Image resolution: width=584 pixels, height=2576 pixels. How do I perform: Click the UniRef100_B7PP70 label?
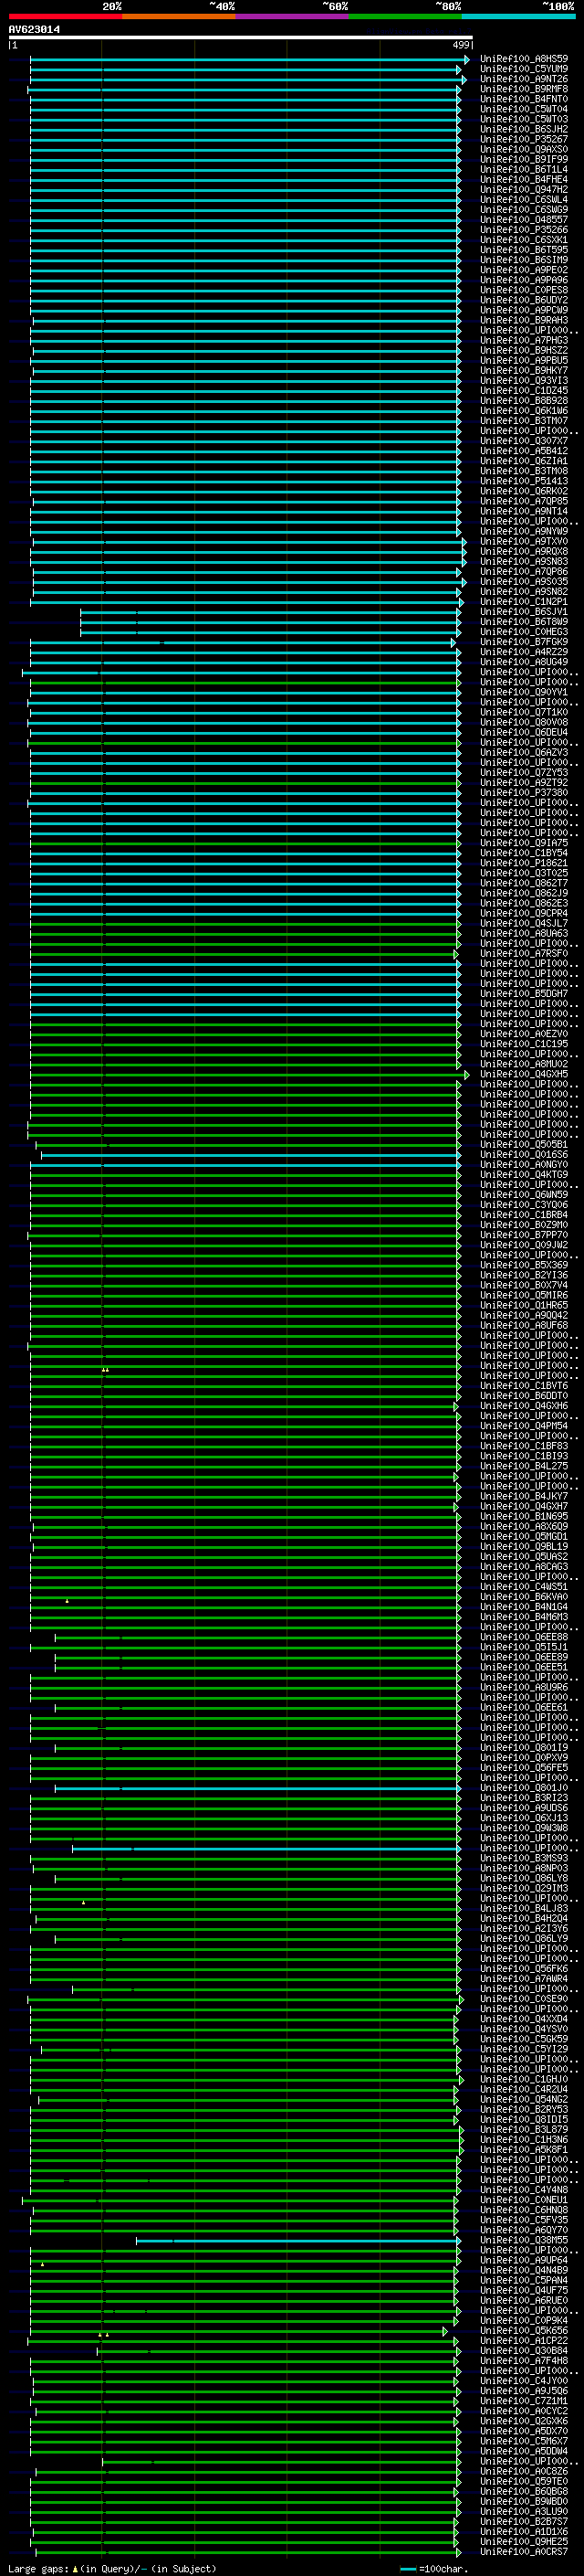click(x=524, y=1235)
